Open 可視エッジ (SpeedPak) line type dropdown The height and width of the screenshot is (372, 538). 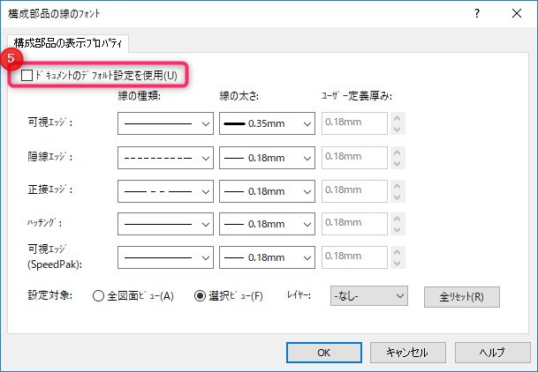(x=165, y=257)
